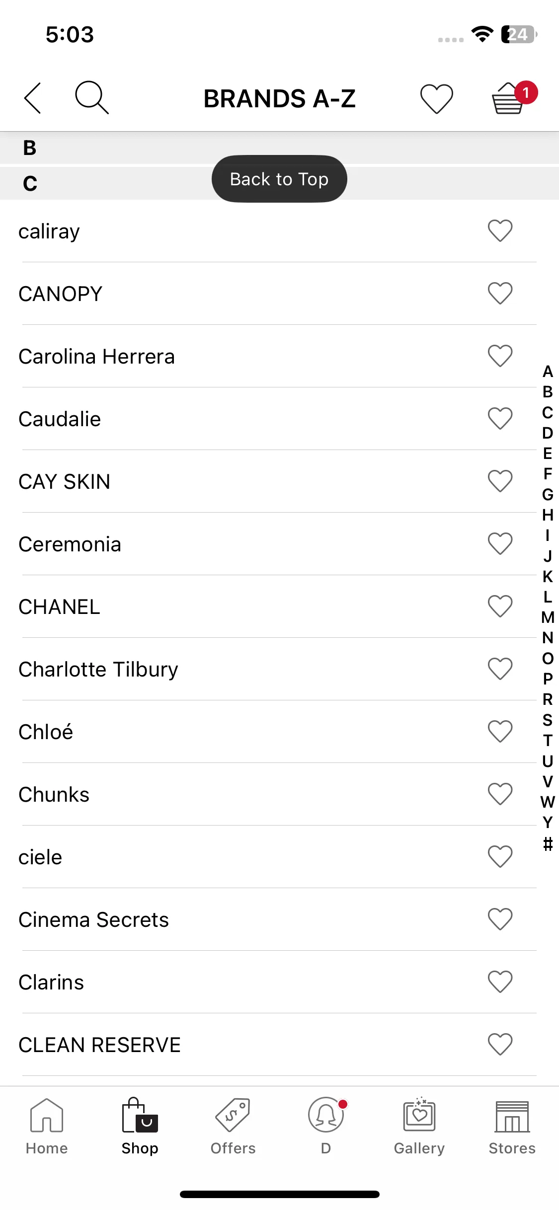559x1210 pixels.
Task: Collapse the C section header
Action: (279, 183)
